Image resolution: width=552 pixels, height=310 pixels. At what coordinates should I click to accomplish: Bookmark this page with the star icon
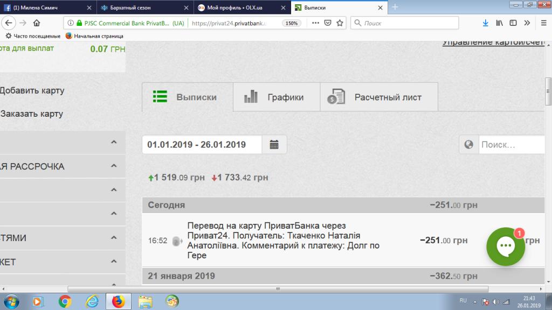tap(340, 23)
